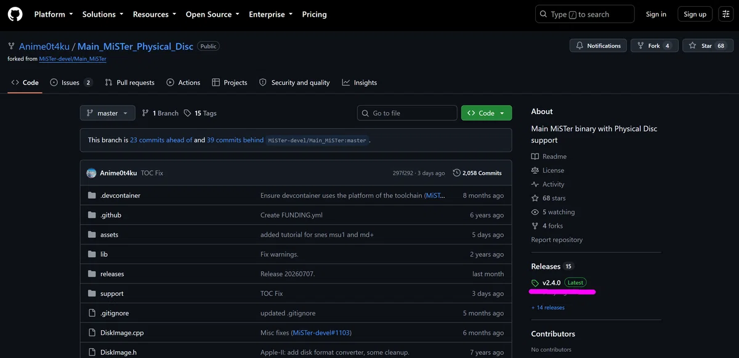The width and height of the screenshot is (739, 358).
Task: Open the Create FUNDING.yml commit message
Action: [291, 215]
